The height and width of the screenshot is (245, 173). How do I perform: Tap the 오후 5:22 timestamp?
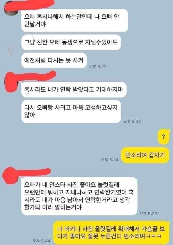(x=98, y=67)
